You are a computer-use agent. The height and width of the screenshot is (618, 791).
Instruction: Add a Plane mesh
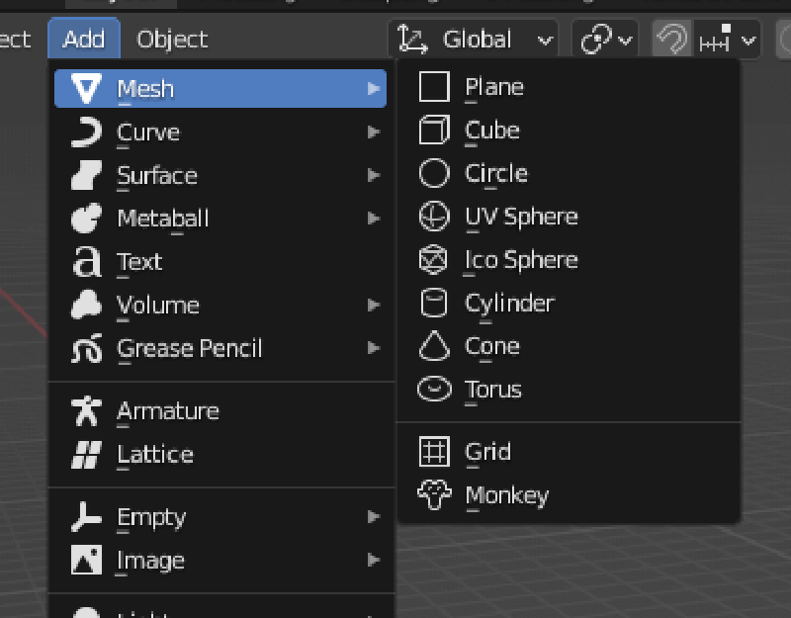[494, 87]
